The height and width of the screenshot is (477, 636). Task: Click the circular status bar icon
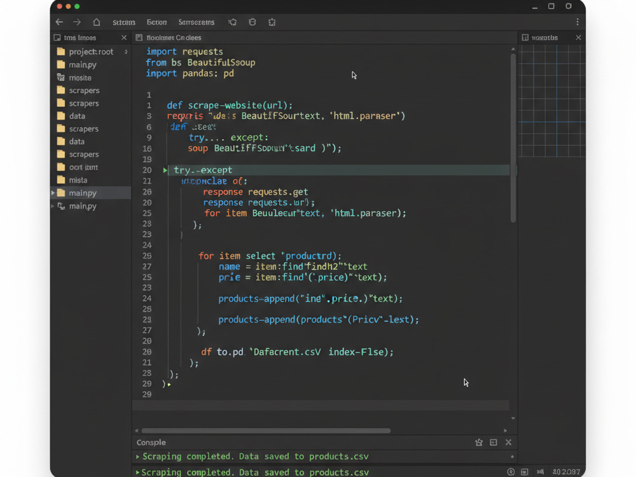coord(511,472)
